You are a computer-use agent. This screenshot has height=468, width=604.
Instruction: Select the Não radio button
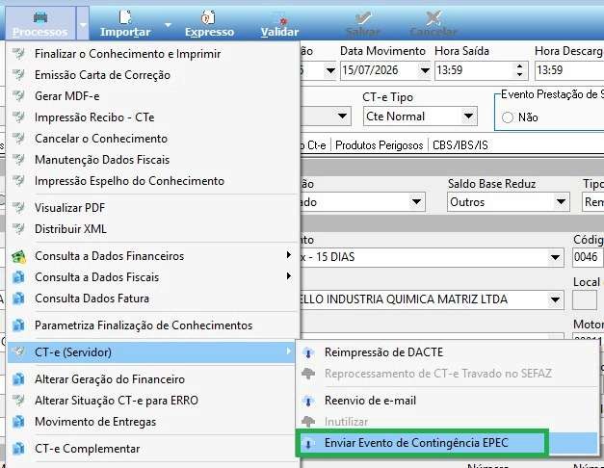coord(508,117)
